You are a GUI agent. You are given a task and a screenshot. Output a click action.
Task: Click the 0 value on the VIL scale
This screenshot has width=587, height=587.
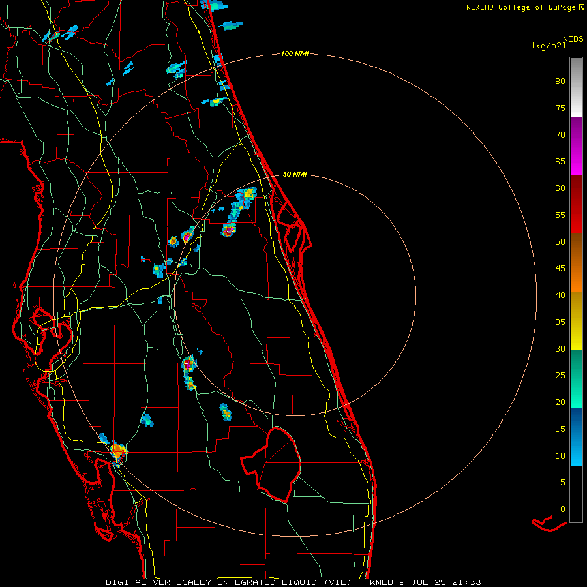click(563, 509)
